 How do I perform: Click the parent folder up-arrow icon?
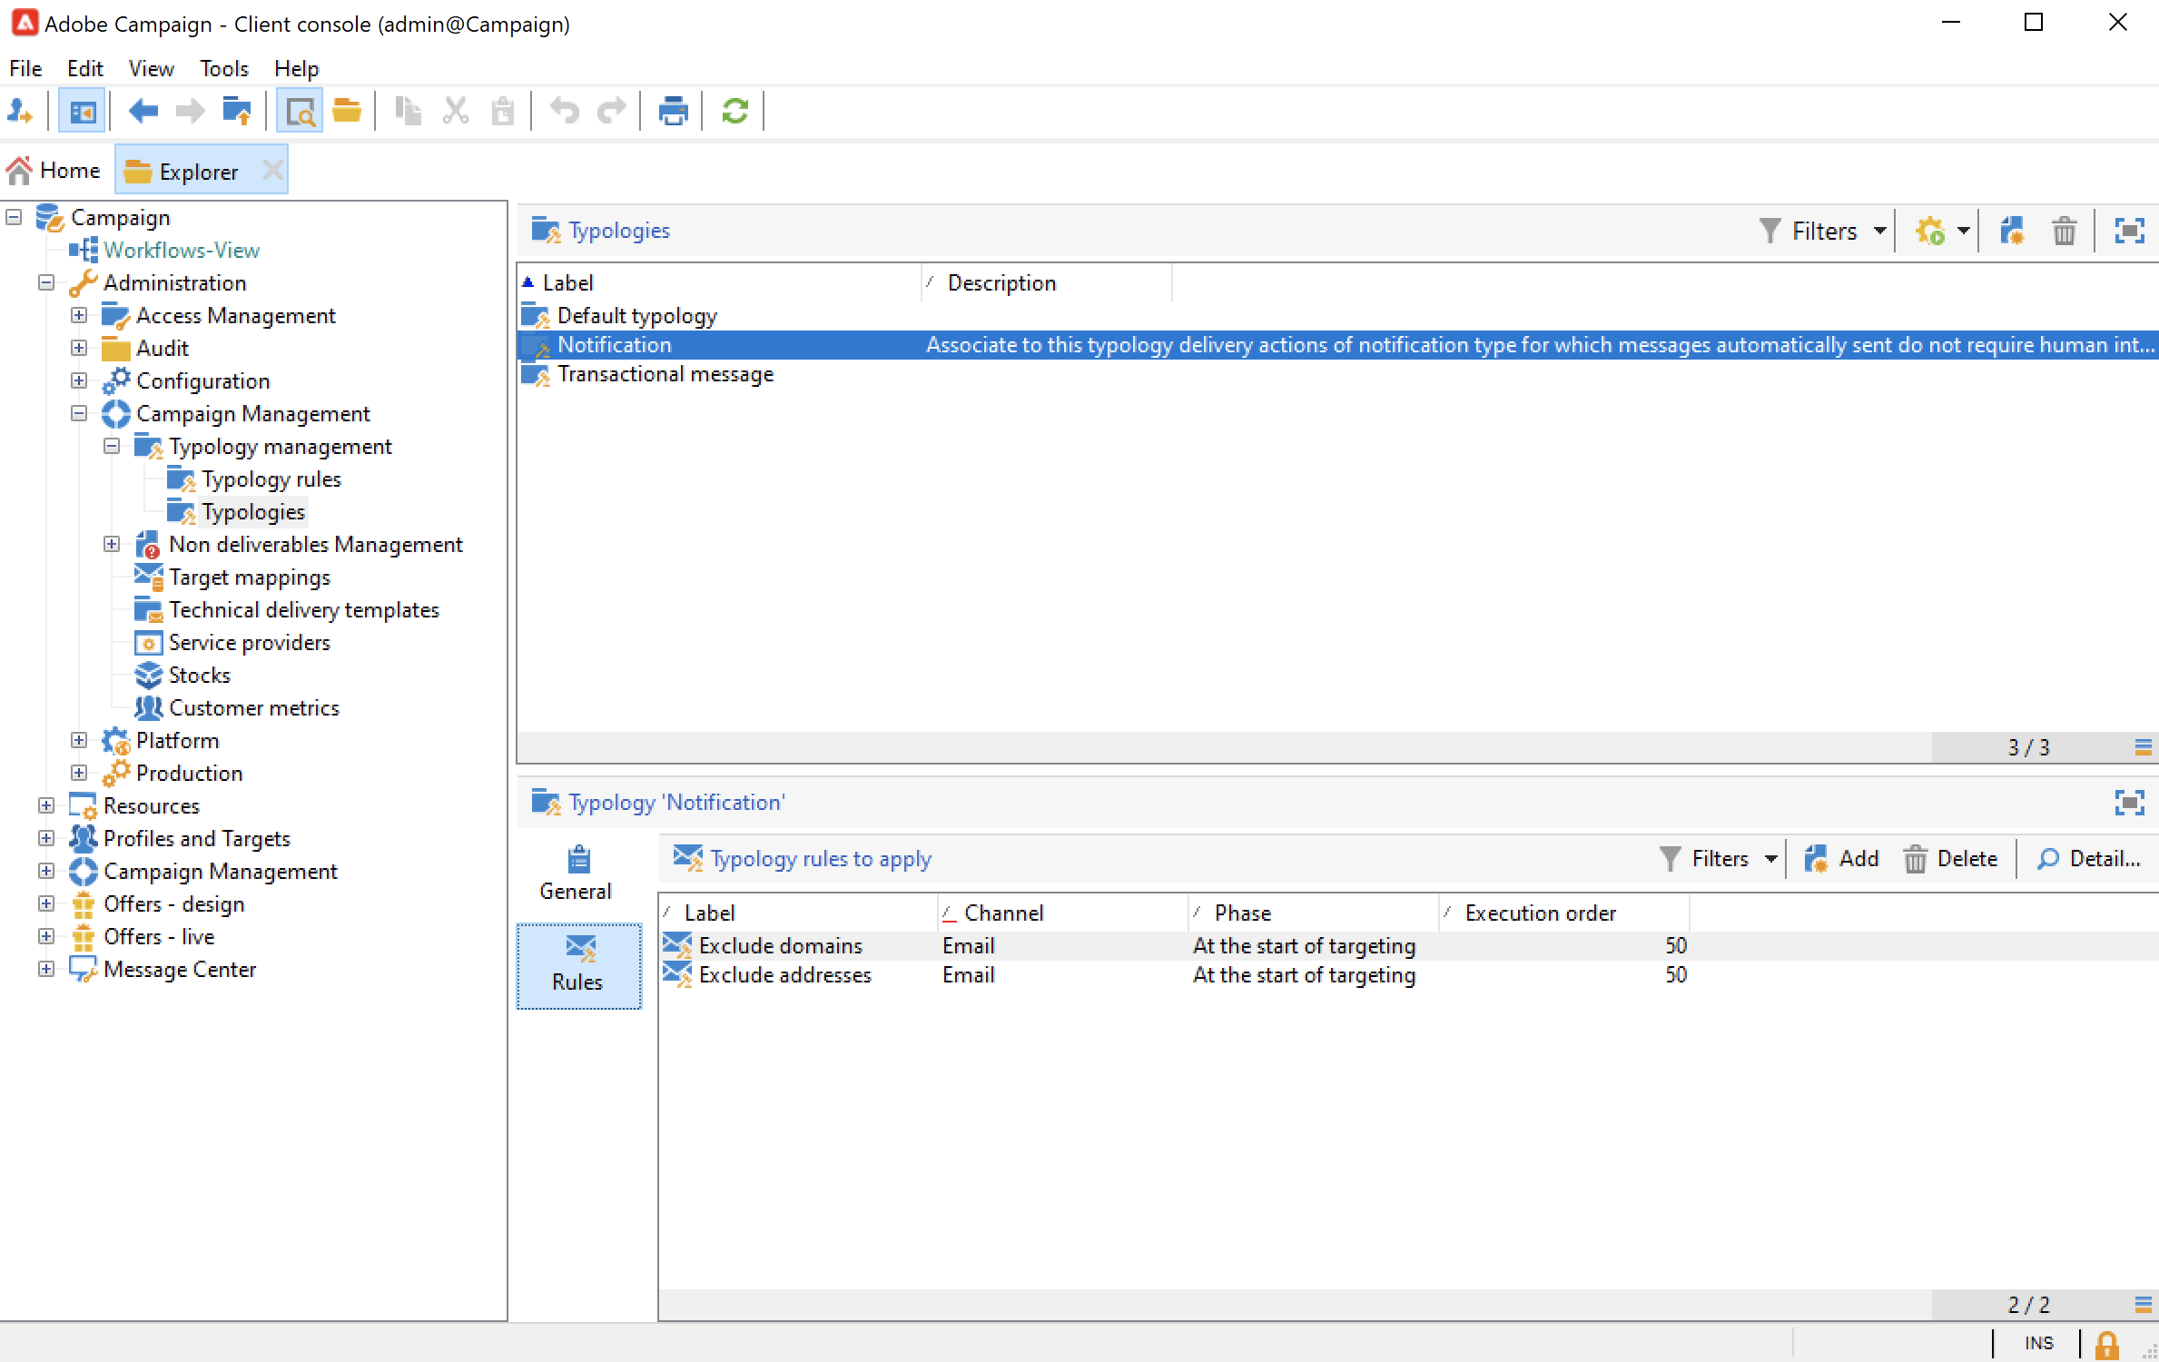coord(237,112)
